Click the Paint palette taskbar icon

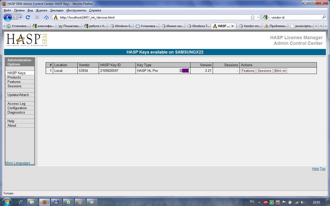click(92, 202)
